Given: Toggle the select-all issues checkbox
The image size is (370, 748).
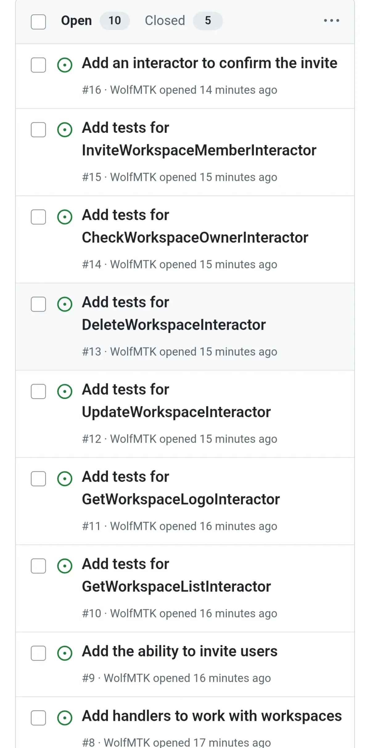Looking at the screenshot, I should 38,22.
